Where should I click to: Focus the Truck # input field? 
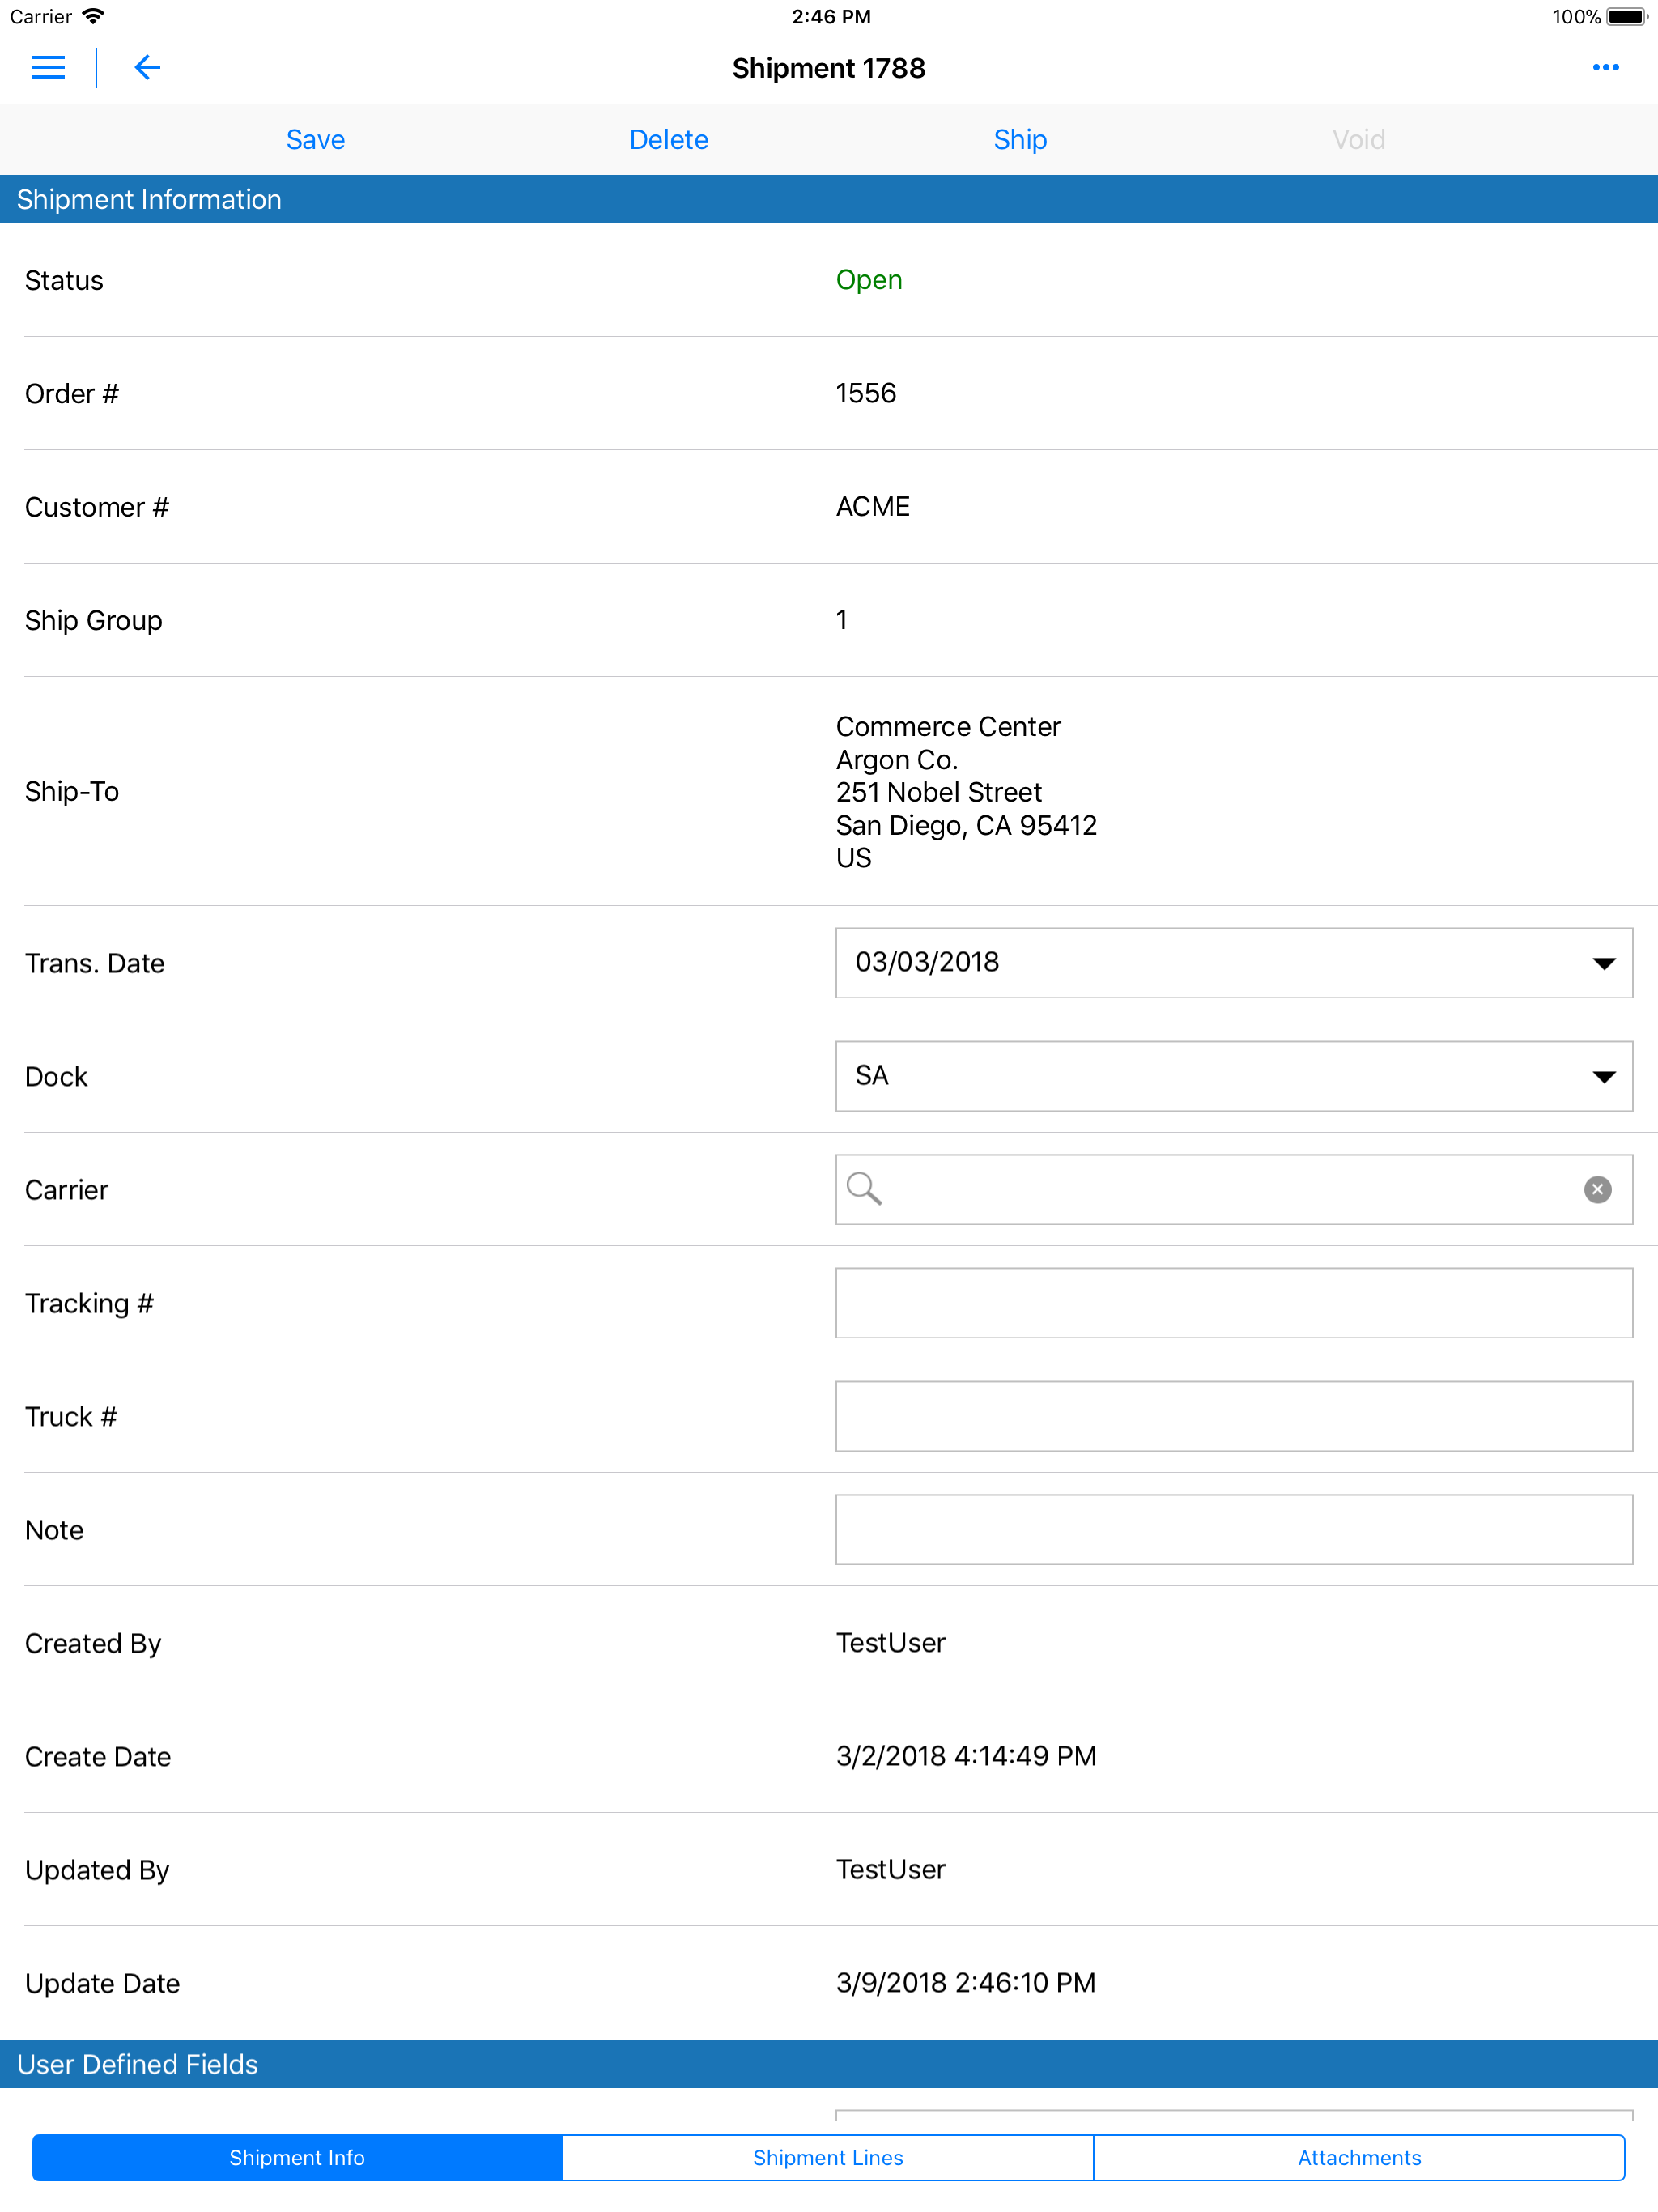tap(1234, 1416)
